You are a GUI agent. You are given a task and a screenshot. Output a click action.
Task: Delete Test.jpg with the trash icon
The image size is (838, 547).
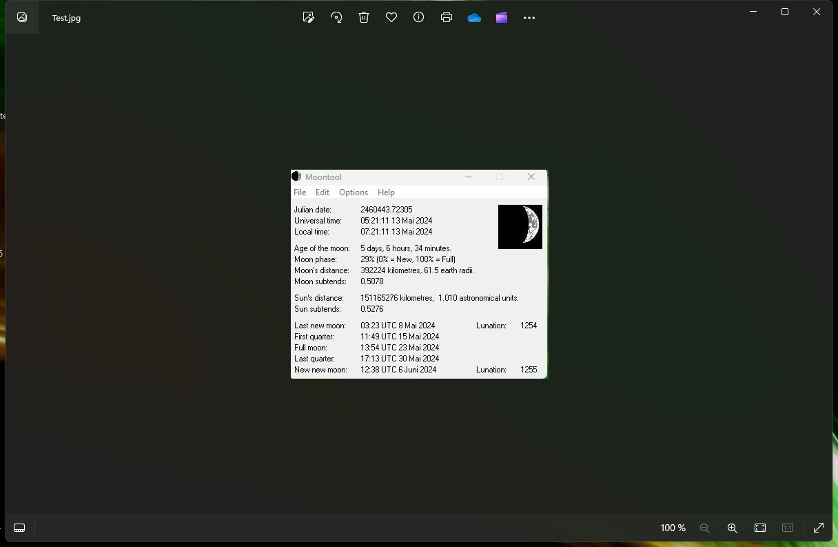click(x=364, y=18)
